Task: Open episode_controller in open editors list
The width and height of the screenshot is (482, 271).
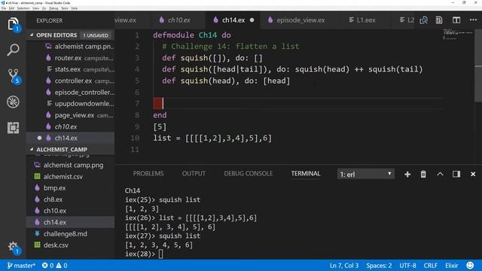Action: point(71,92)
